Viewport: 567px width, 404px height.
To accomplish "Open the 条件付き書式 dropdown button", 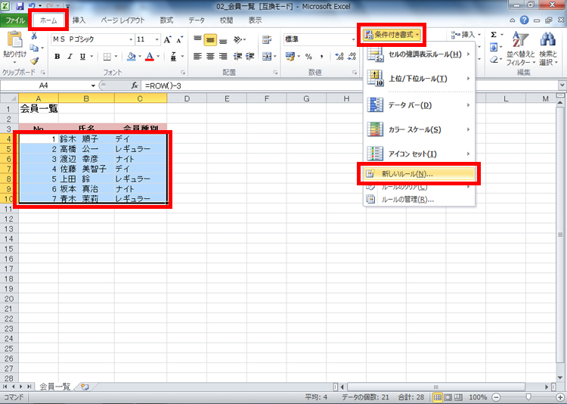I will click(392, 35).
